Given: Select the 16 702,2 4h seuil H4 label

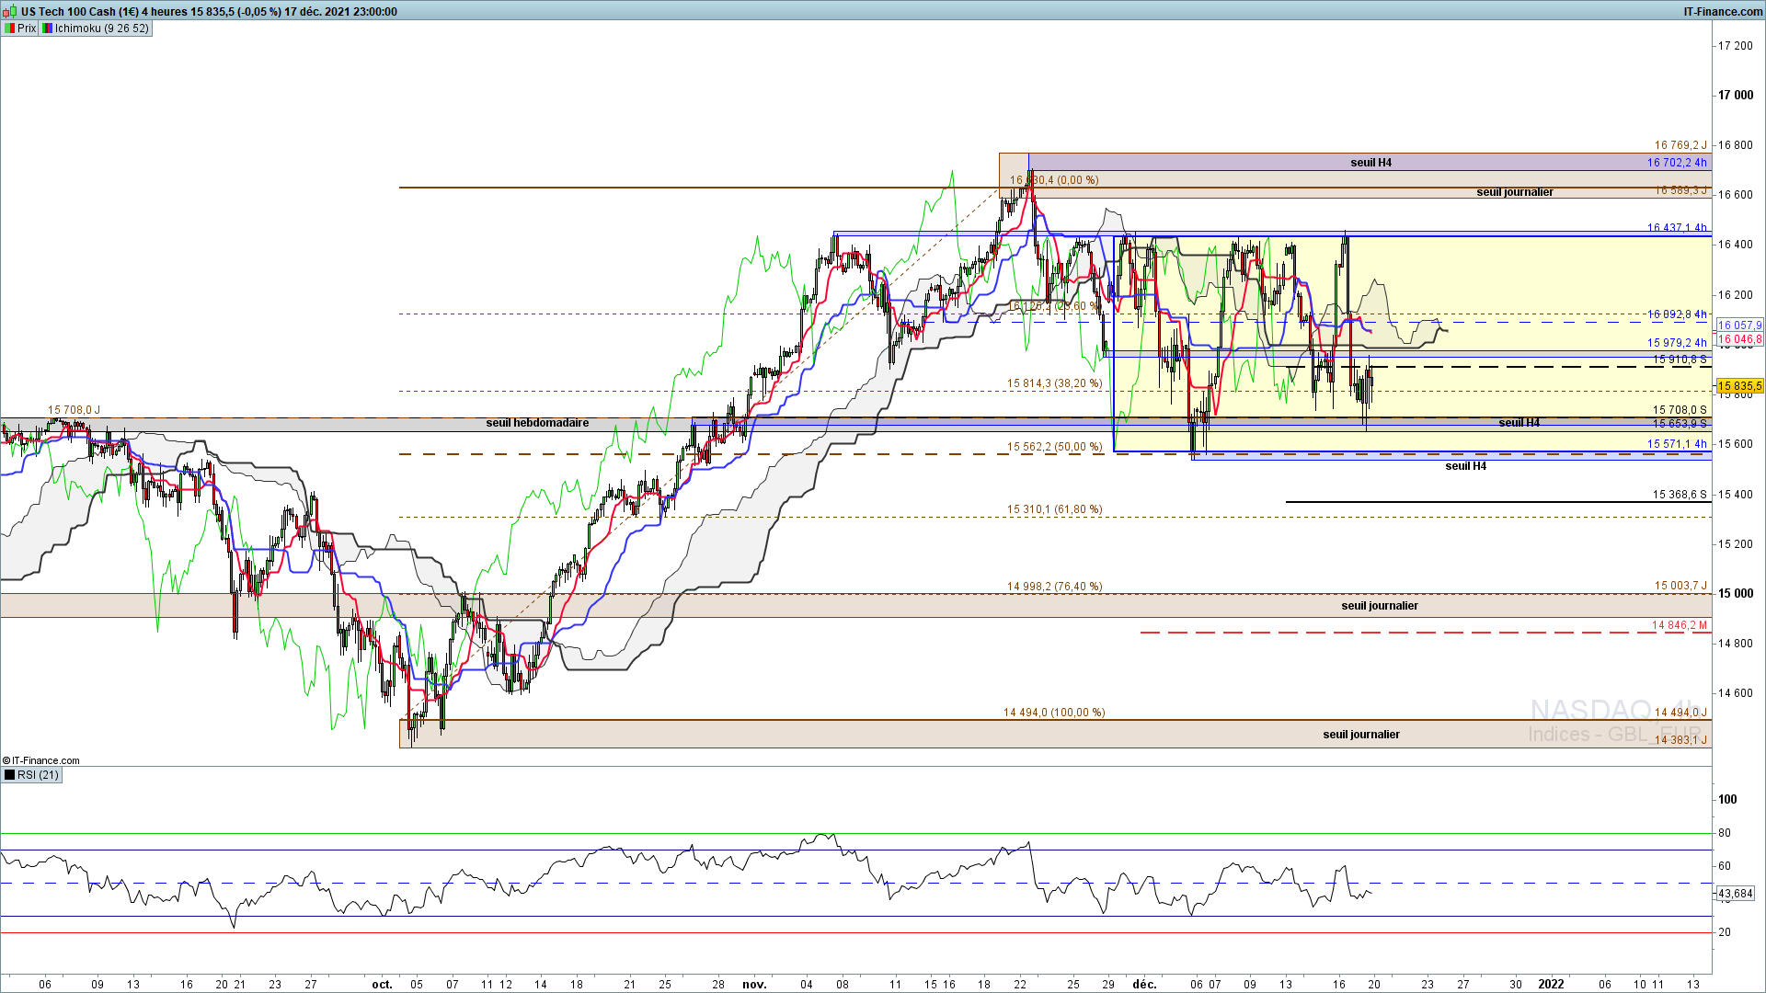Looking at the screenshot, I should 1676,163.
